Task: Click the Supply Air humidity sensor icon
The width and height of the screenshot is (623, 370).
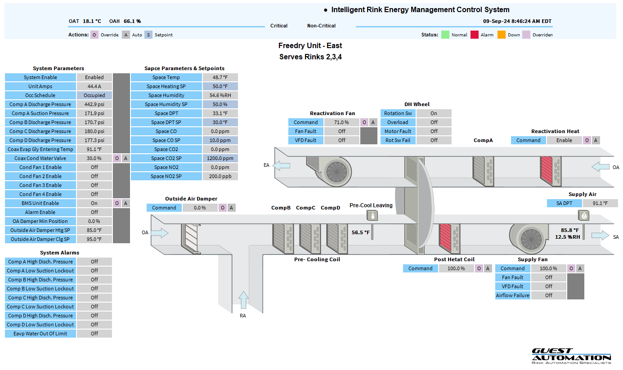Action: tap(583, 216)
